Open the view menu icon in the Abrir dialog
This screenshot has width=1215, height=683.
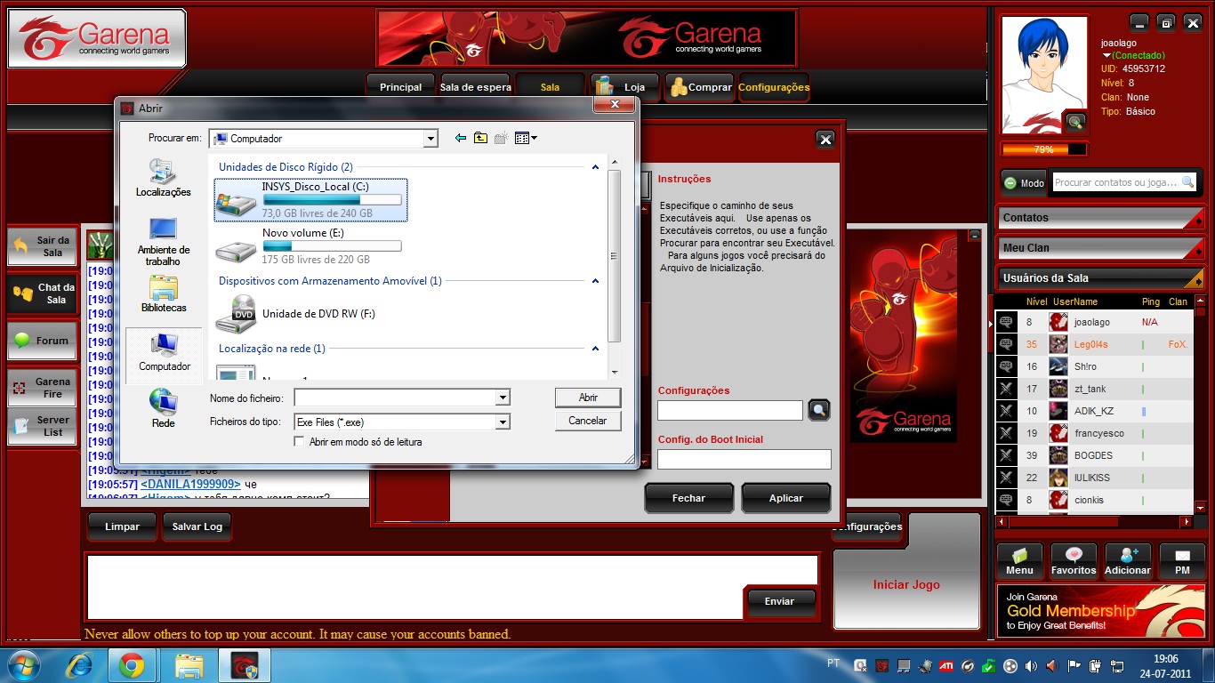tap(526, 138)
